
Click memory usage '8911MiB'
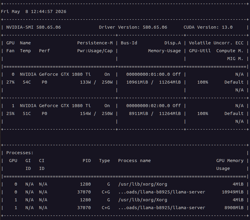[x=138, y=114]
